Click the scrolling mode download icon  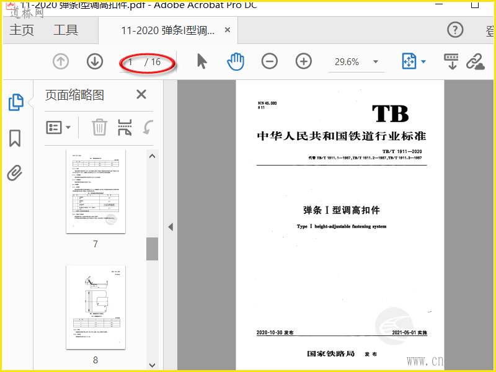451,61
